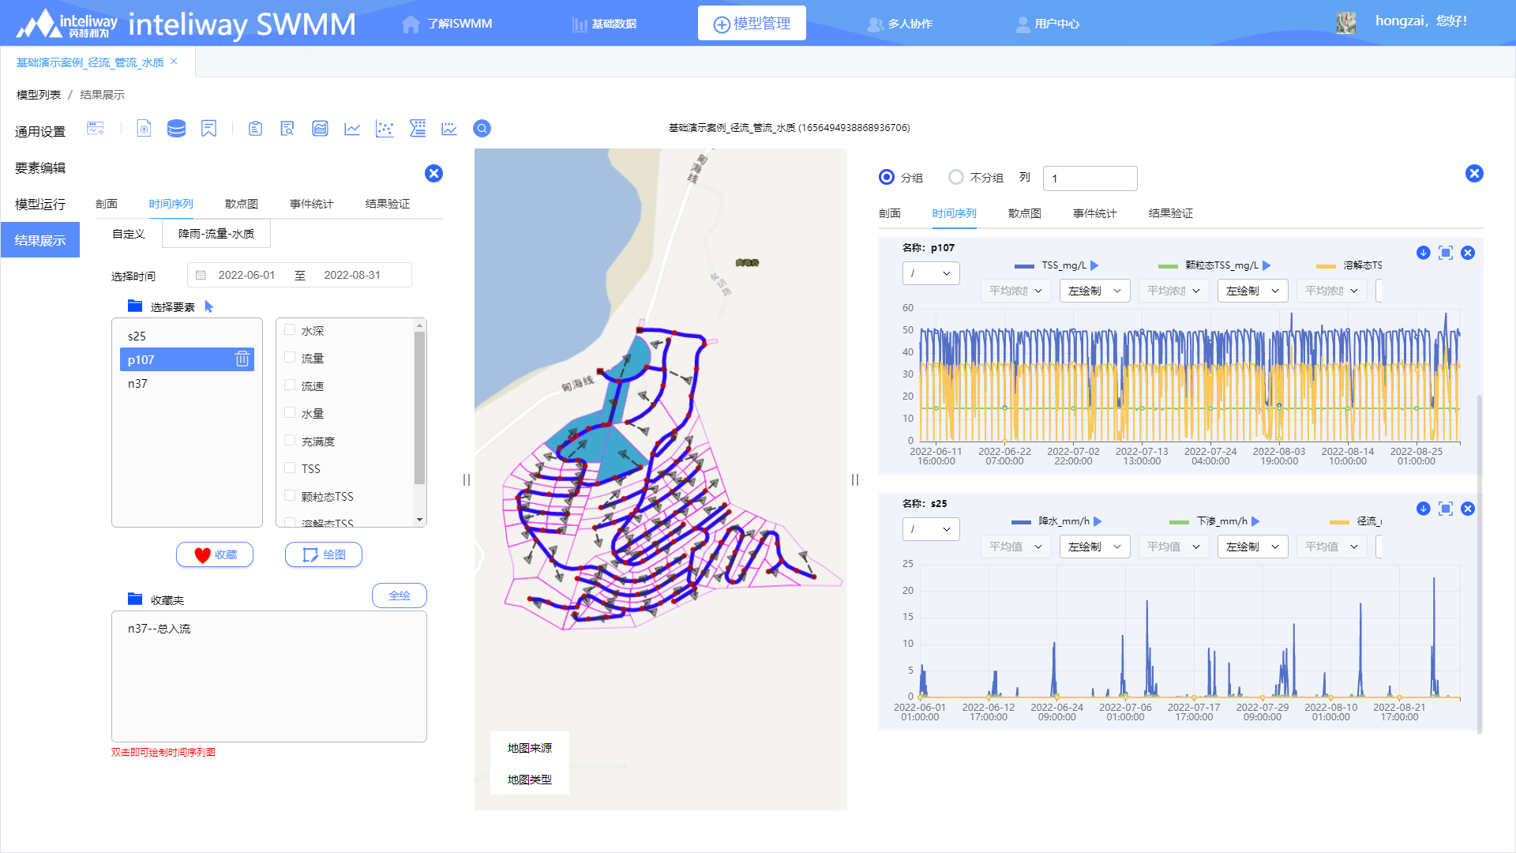Screen dimensions: 1516x853
Task: Open the TSS_mg/L 左绘制 axis dropdown
Action: pos(1094,291)
